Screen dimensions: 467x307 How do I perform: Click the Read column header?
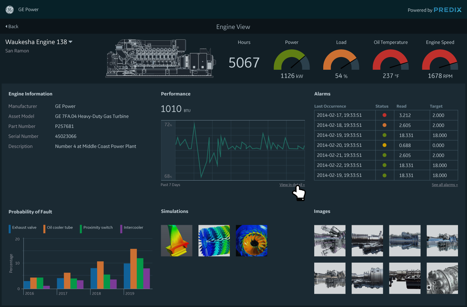coord(401,106)
